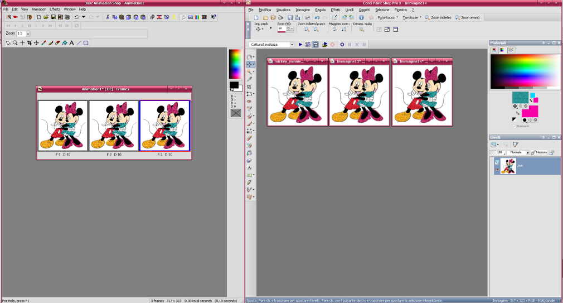The height and width of the screenshot is (303, 563).
Task: Pick the Dropper tool in Animation Shop
Action: click(43, 43)
